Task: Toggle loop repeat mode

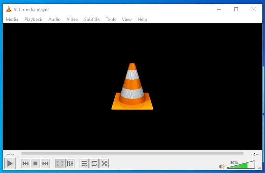Action: pos(94,163)
